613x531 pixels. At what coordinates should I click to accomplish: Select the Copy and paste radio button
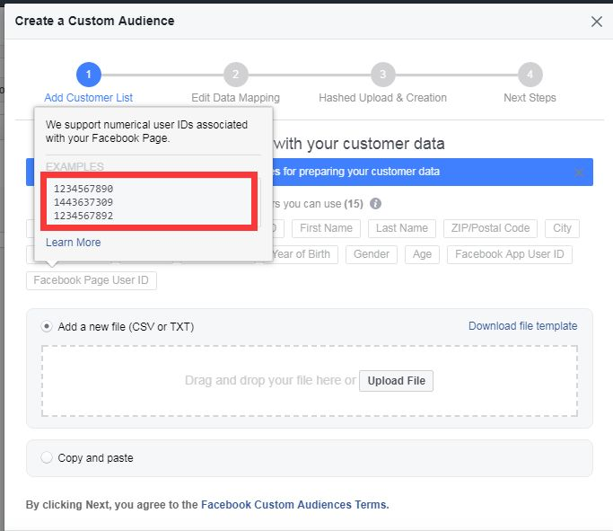point(47,457)
